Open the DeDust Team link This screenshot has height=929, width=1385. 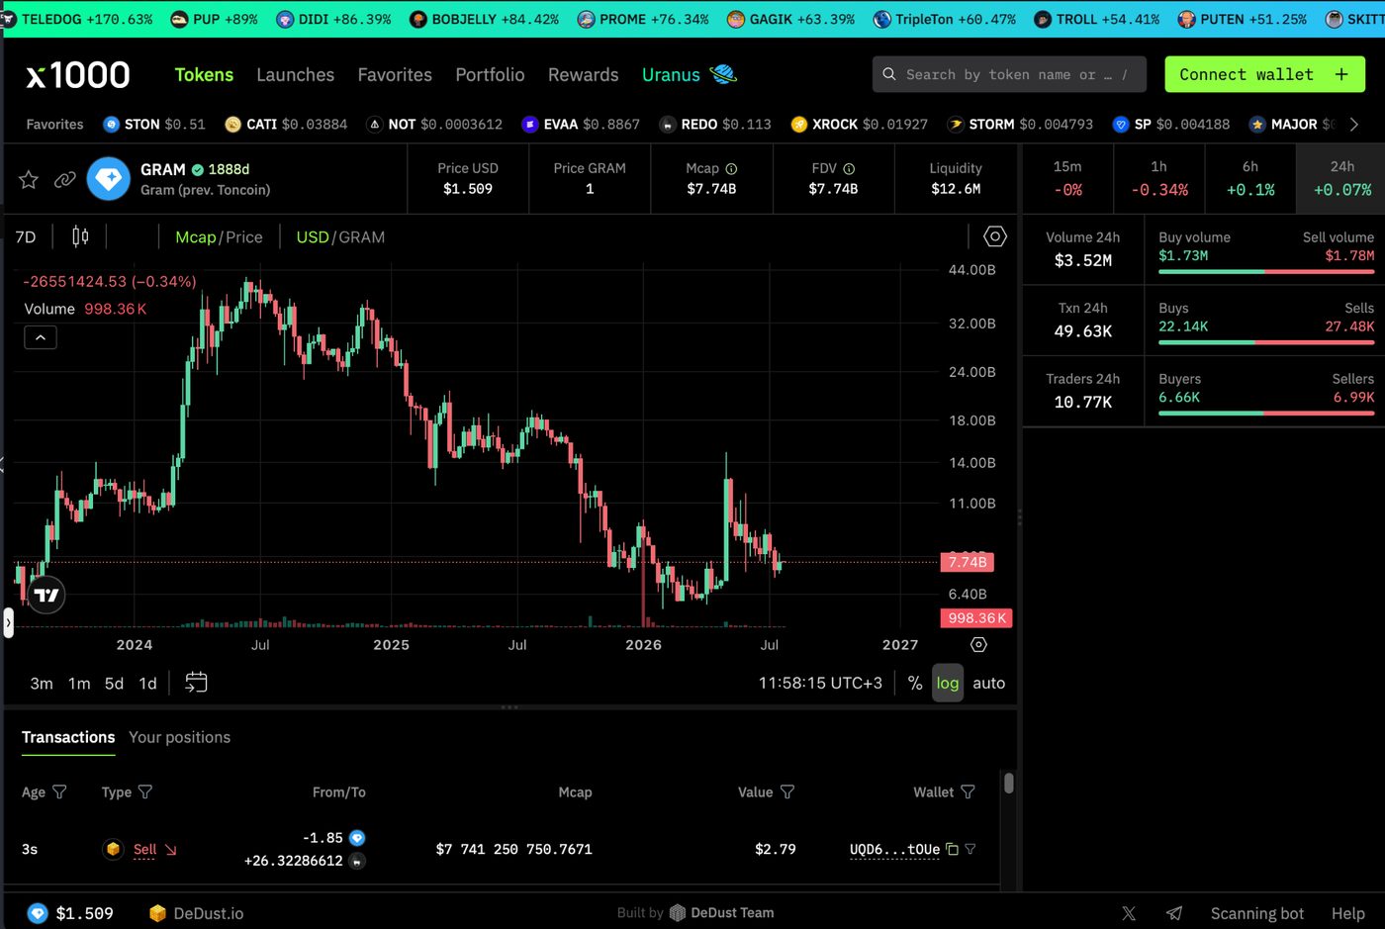(722, 913)
